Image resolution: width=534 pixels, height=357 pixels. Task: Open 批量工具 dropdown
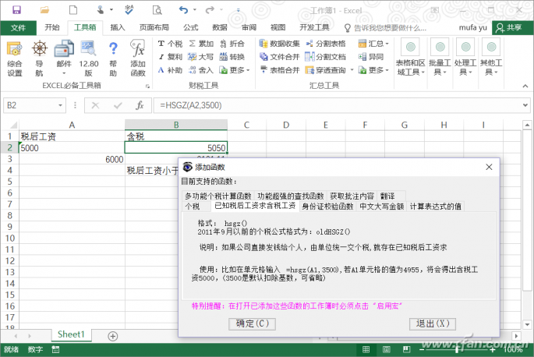coord(440,57)
